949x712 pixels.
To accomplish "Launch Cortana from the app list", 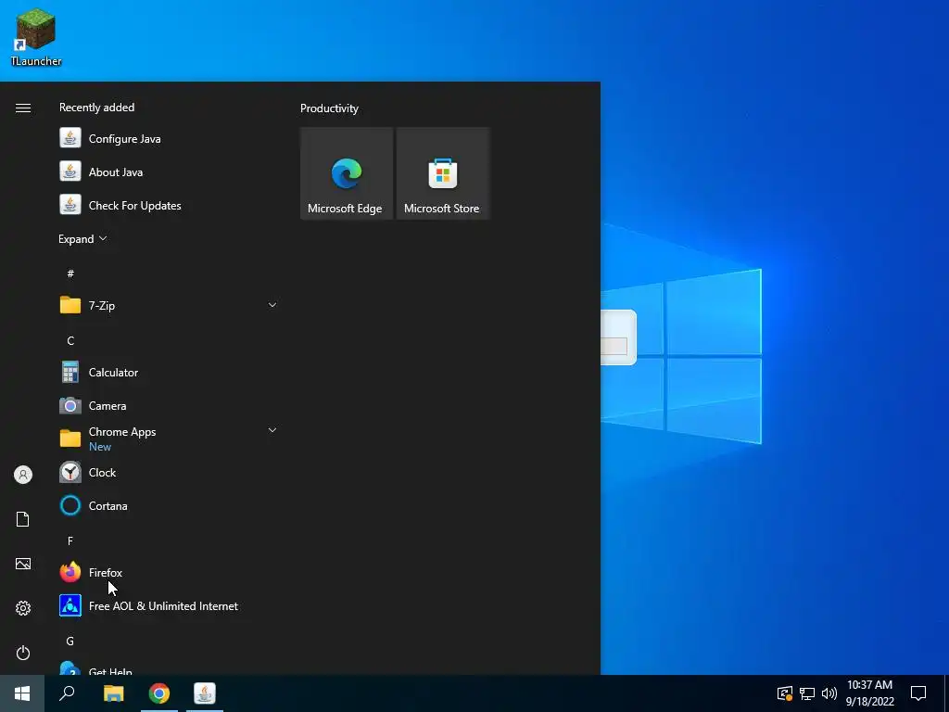I will point(168,505).
